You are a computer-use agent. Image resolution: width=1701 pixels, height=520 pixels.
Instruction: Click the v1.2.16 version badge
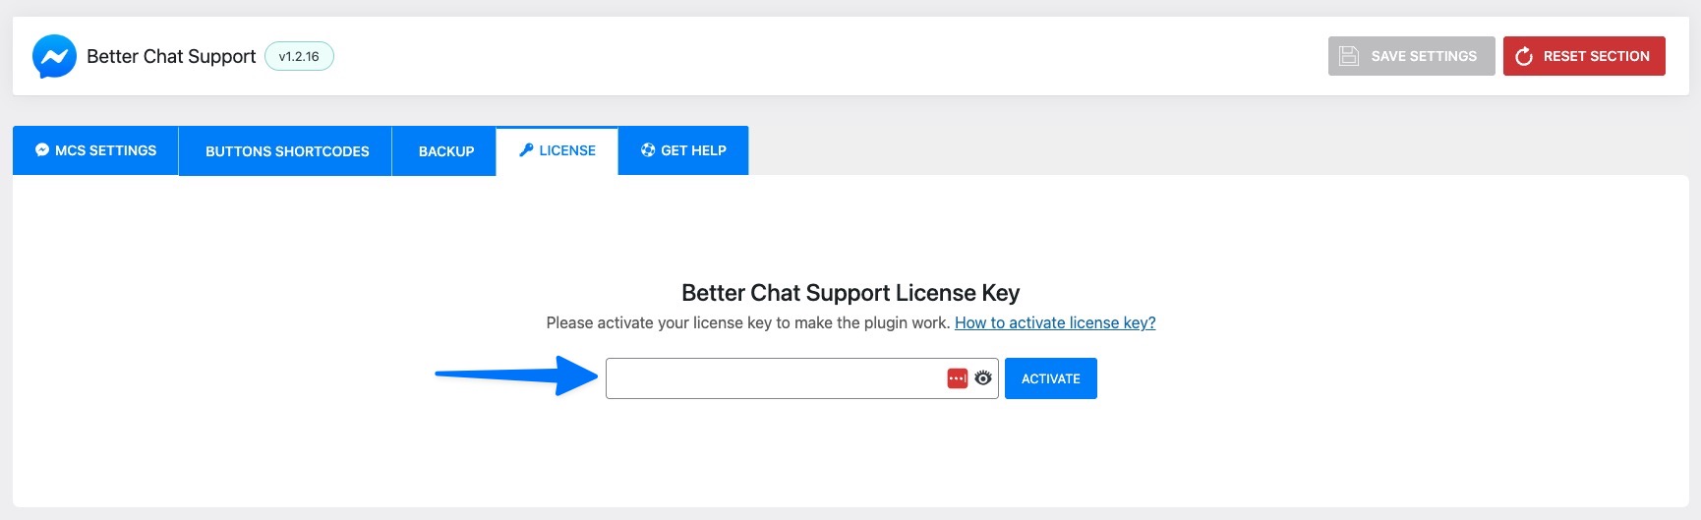299,57
